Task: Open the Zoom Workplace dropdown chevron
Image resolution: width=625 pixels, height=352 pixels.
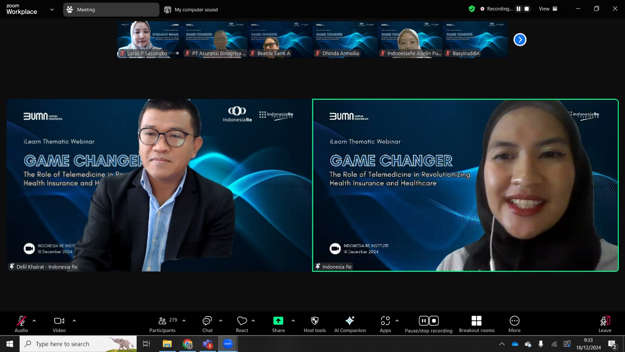Action: [x=52, y=9]
